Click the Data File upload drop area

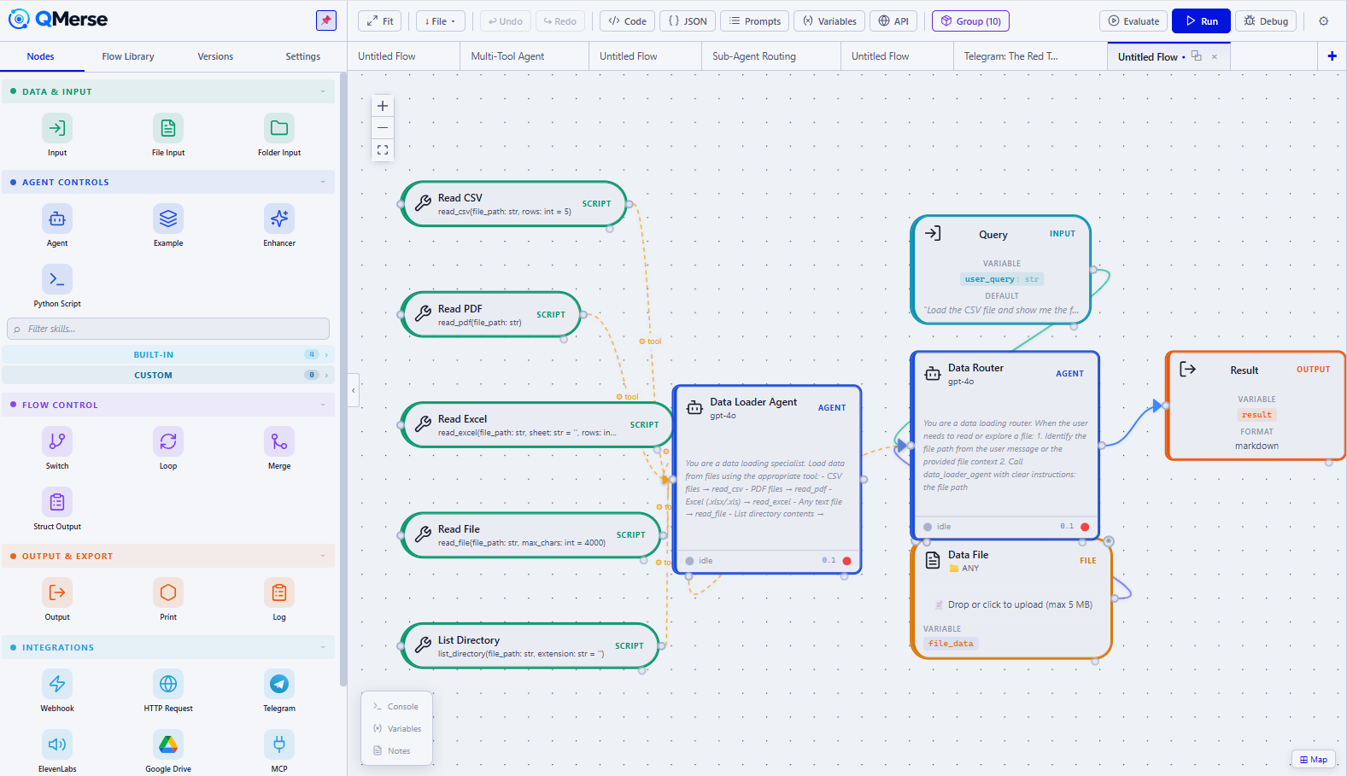(x=1012, y=604)
